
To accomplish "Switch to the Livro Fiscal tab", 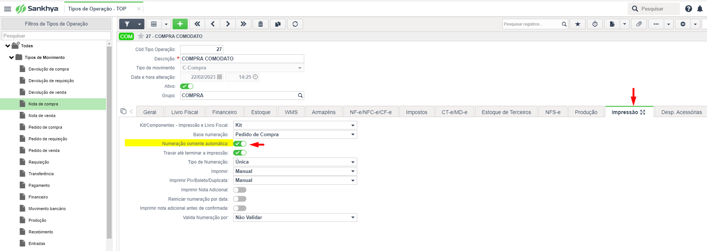I will [x=185, y=112].
